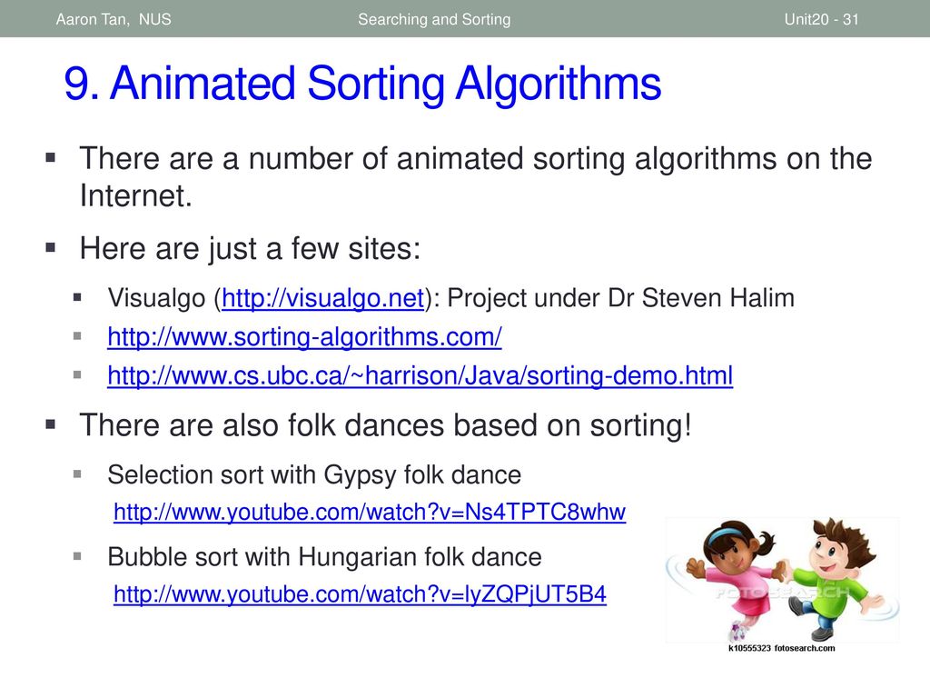This screenshot has height=698, width=930.
Task: Click the Searching and Sorting header label
Action: pyautogui.click(x=434, y=19)
